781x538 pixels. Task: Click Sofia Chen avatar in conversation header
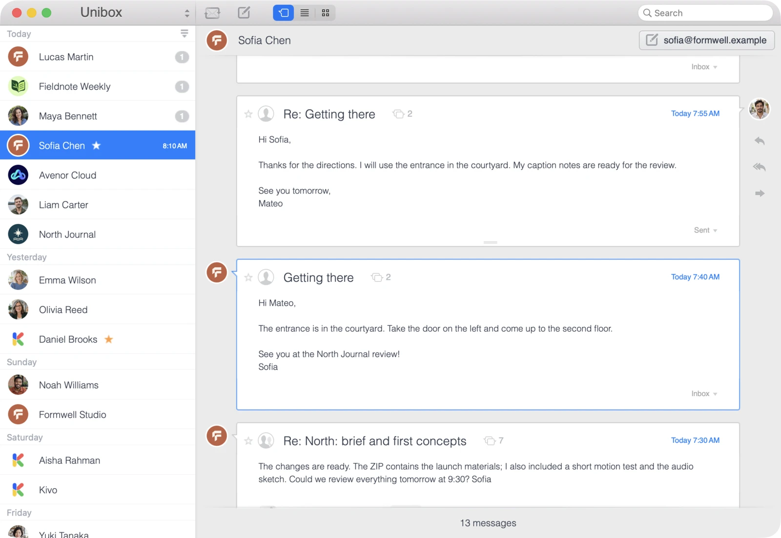pyautogui.click(x=217, y=40)
